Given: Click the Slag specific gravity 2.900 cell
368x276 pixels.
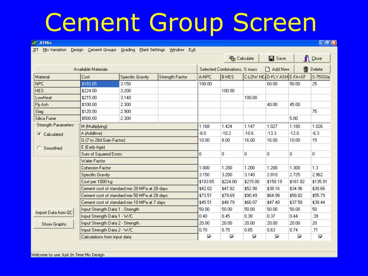Looking at the screenshot, I should (139, 111).
